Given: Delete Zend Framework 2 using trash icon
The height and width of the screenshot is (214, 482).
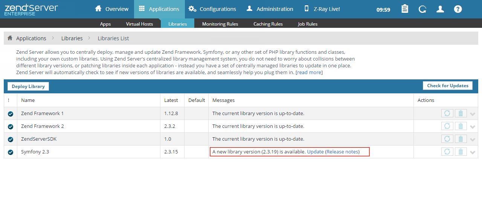Looking at the screenshot, I should tap(461, 126).
